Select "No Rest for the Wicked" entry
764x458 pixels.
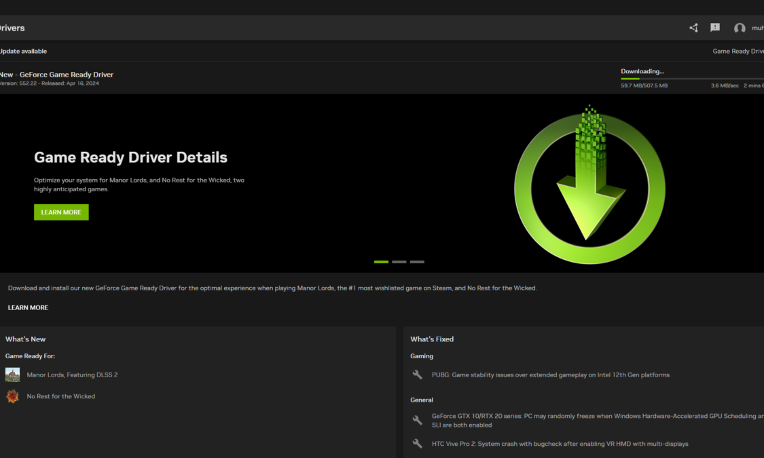click(x=61, y=396)
